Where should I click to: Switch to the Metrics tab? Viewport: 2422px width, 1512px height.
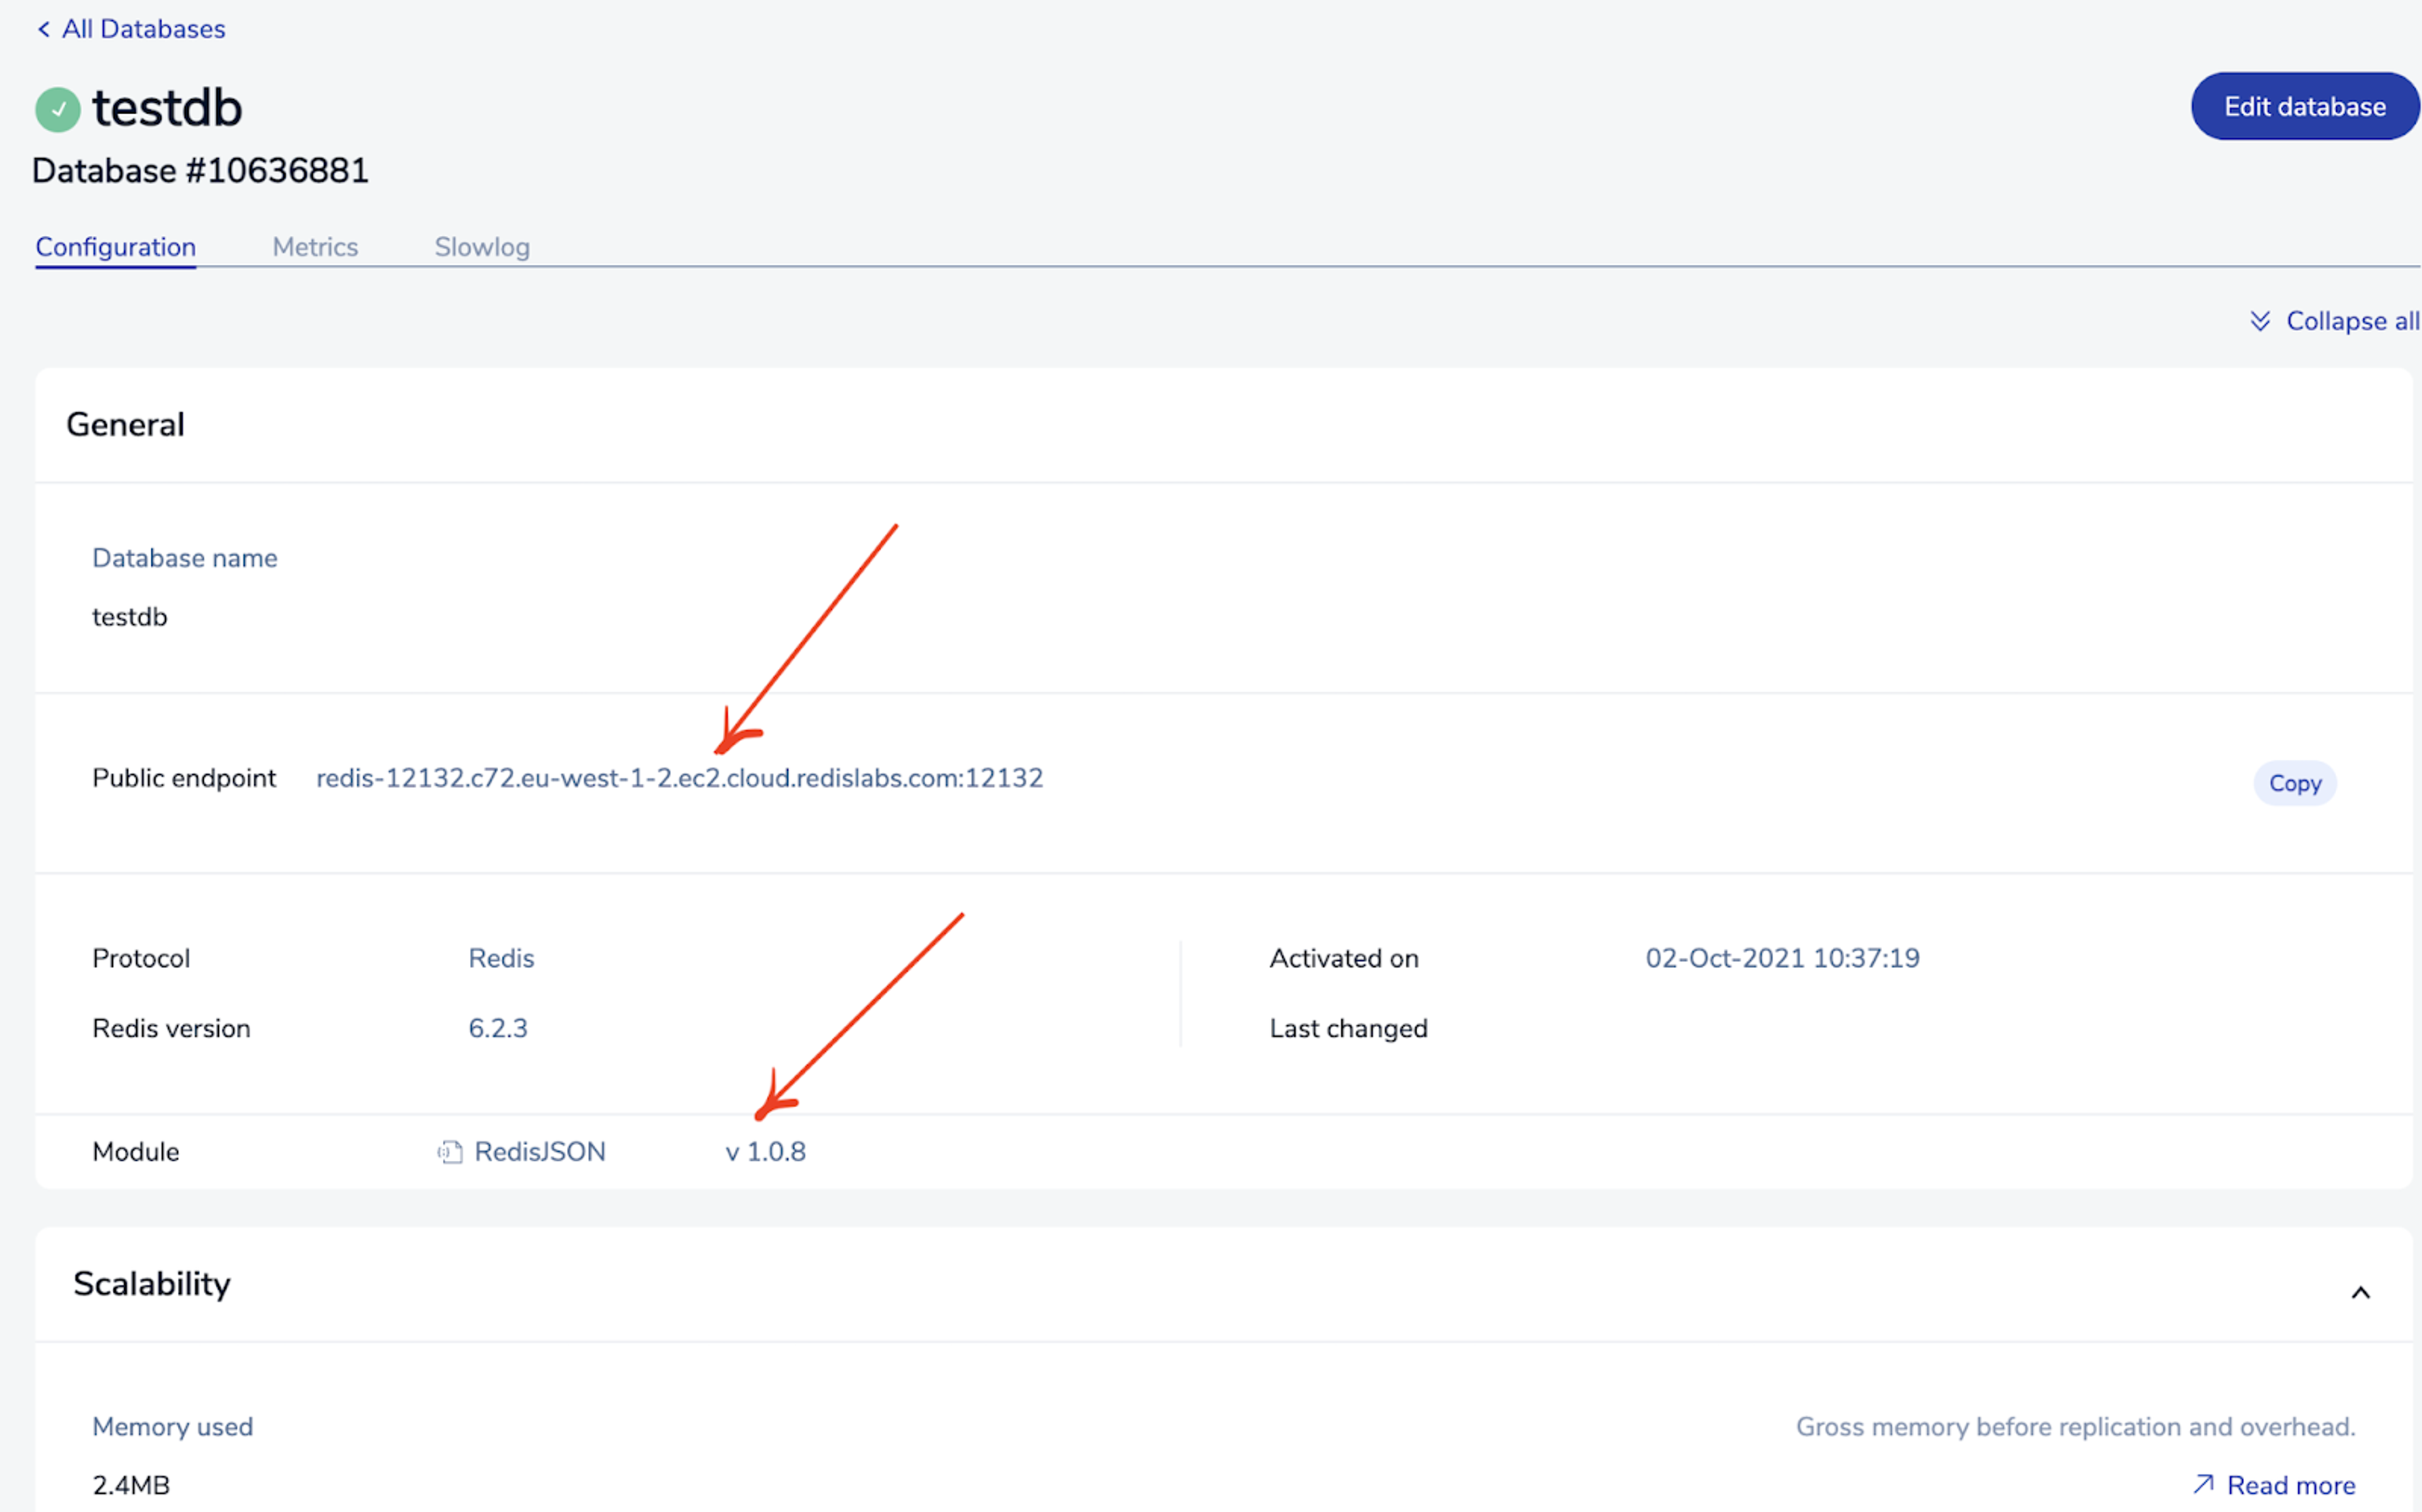coord(315,247)
